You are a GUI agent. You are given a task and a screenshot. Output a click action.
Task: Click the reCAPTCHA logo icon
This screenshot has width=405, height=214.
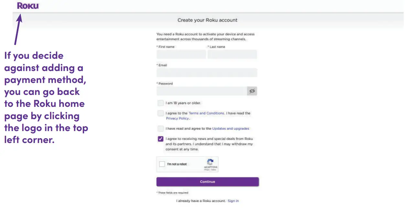coord(210,162)
